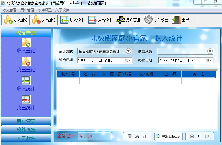The width and height of the screenshot is (222, 145).
Task: Click the 金 额 column header
Action: point(170,74)
